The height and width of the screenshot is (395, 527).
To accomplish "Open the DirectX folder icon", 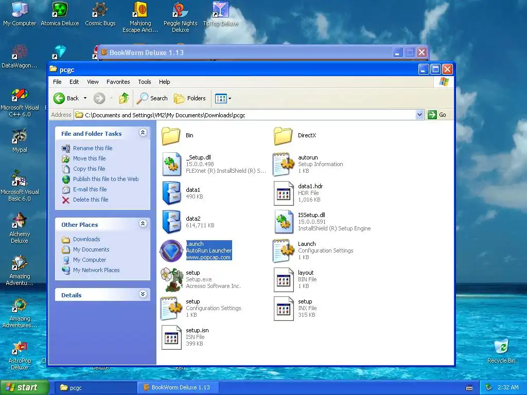I will [x=283, y=135].
